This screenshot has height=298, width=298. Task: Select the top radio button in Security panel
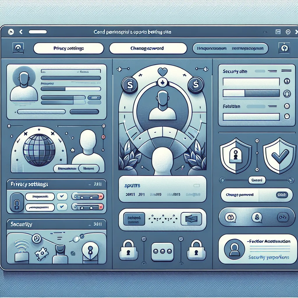tap(286, 81)
